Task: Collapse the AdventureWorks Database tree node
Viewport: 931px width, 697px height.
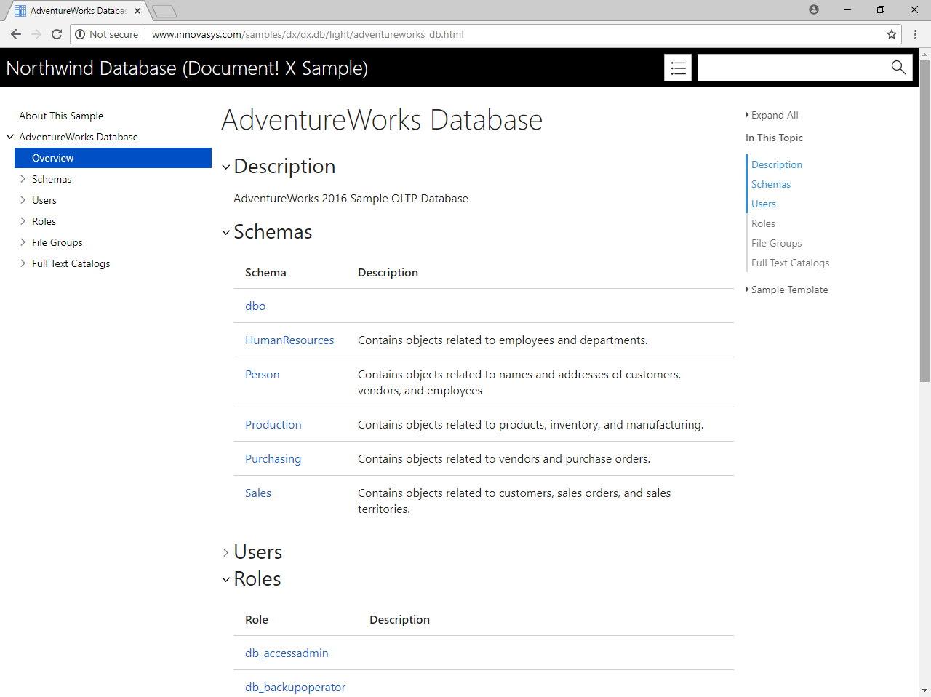Action: pyautogui.click(x=10, y=137)
